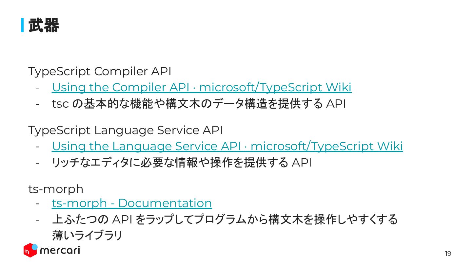The image size is (472, 265).
Task: Click the slide title 武器
Action: click(44, 25)
